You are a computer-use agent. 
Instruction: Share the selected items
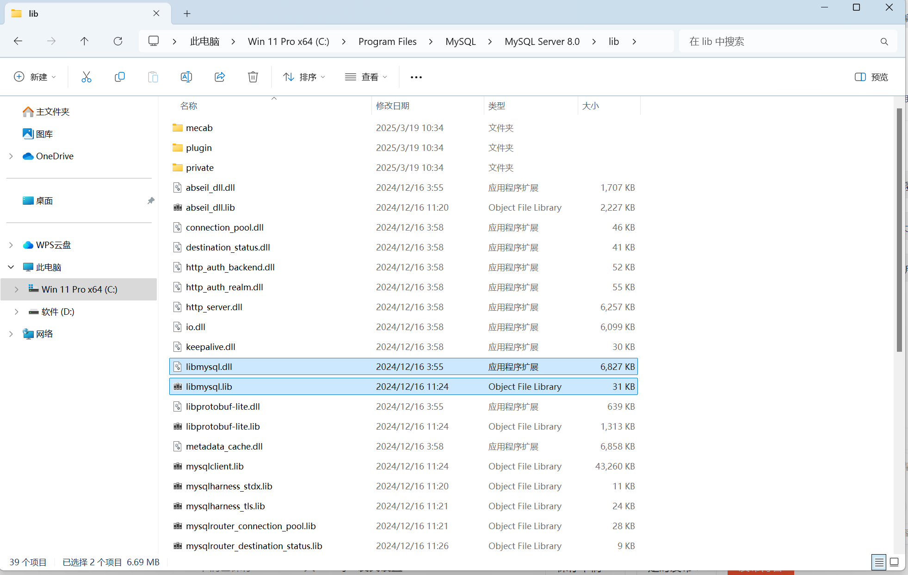click(x=220, y=77)
